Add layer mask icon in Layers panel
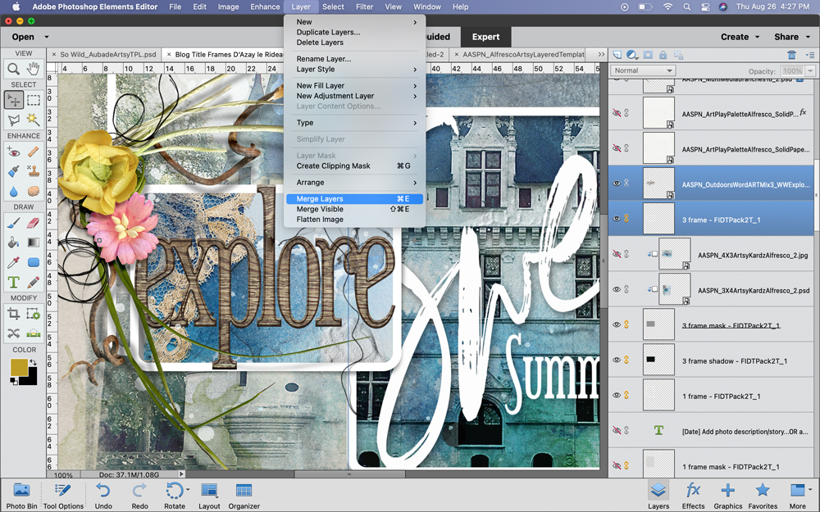820x512 pixels. [x=648, y=55]
